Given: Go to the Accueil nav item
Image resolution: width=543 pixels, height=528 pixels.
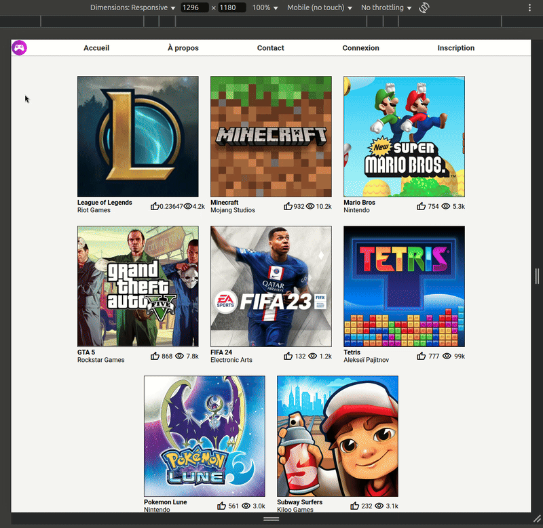Looking at the screenshot, I should (96, 48).
